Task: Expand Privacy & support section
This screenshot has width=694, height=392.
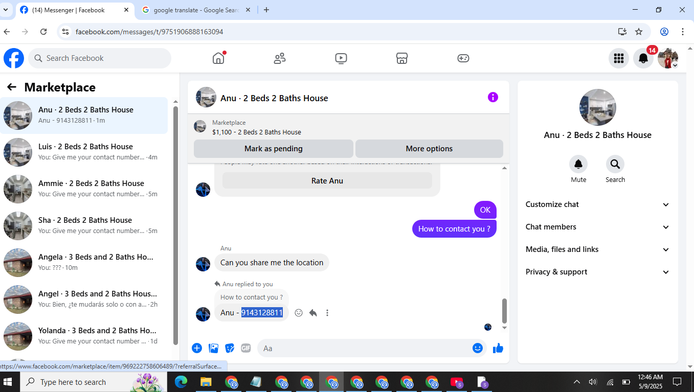Action: 598,272
